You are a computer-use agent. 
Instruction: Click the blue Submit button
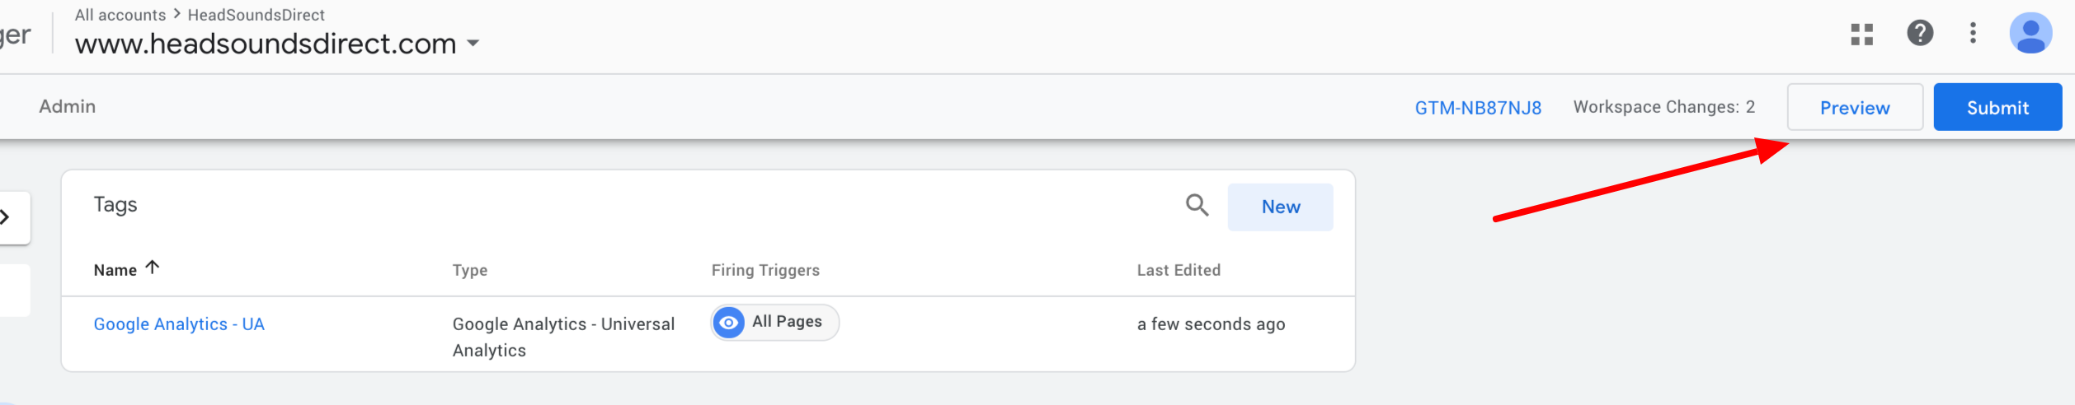[1997, 107]
